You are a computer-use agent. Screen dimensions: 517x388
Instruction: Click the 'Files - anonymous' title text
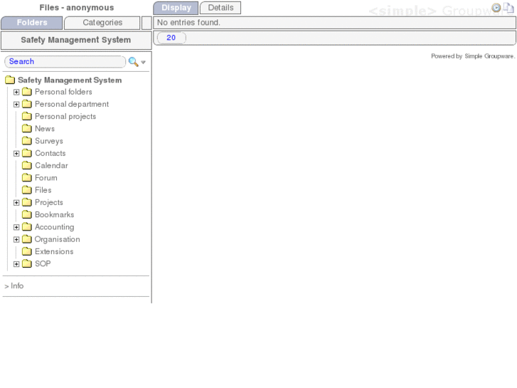pyautogui.click(x=77, y=8)
